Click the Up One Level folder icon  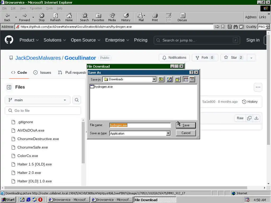click(x=161, y=79)
